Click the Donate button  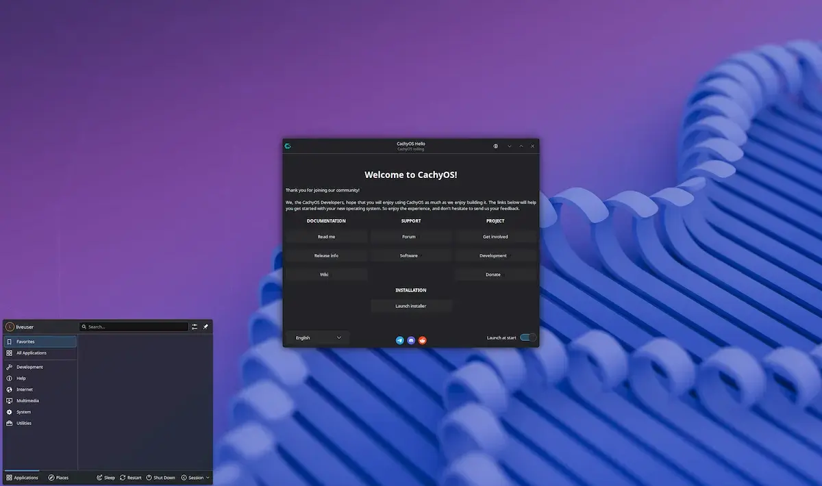[495, 274]
